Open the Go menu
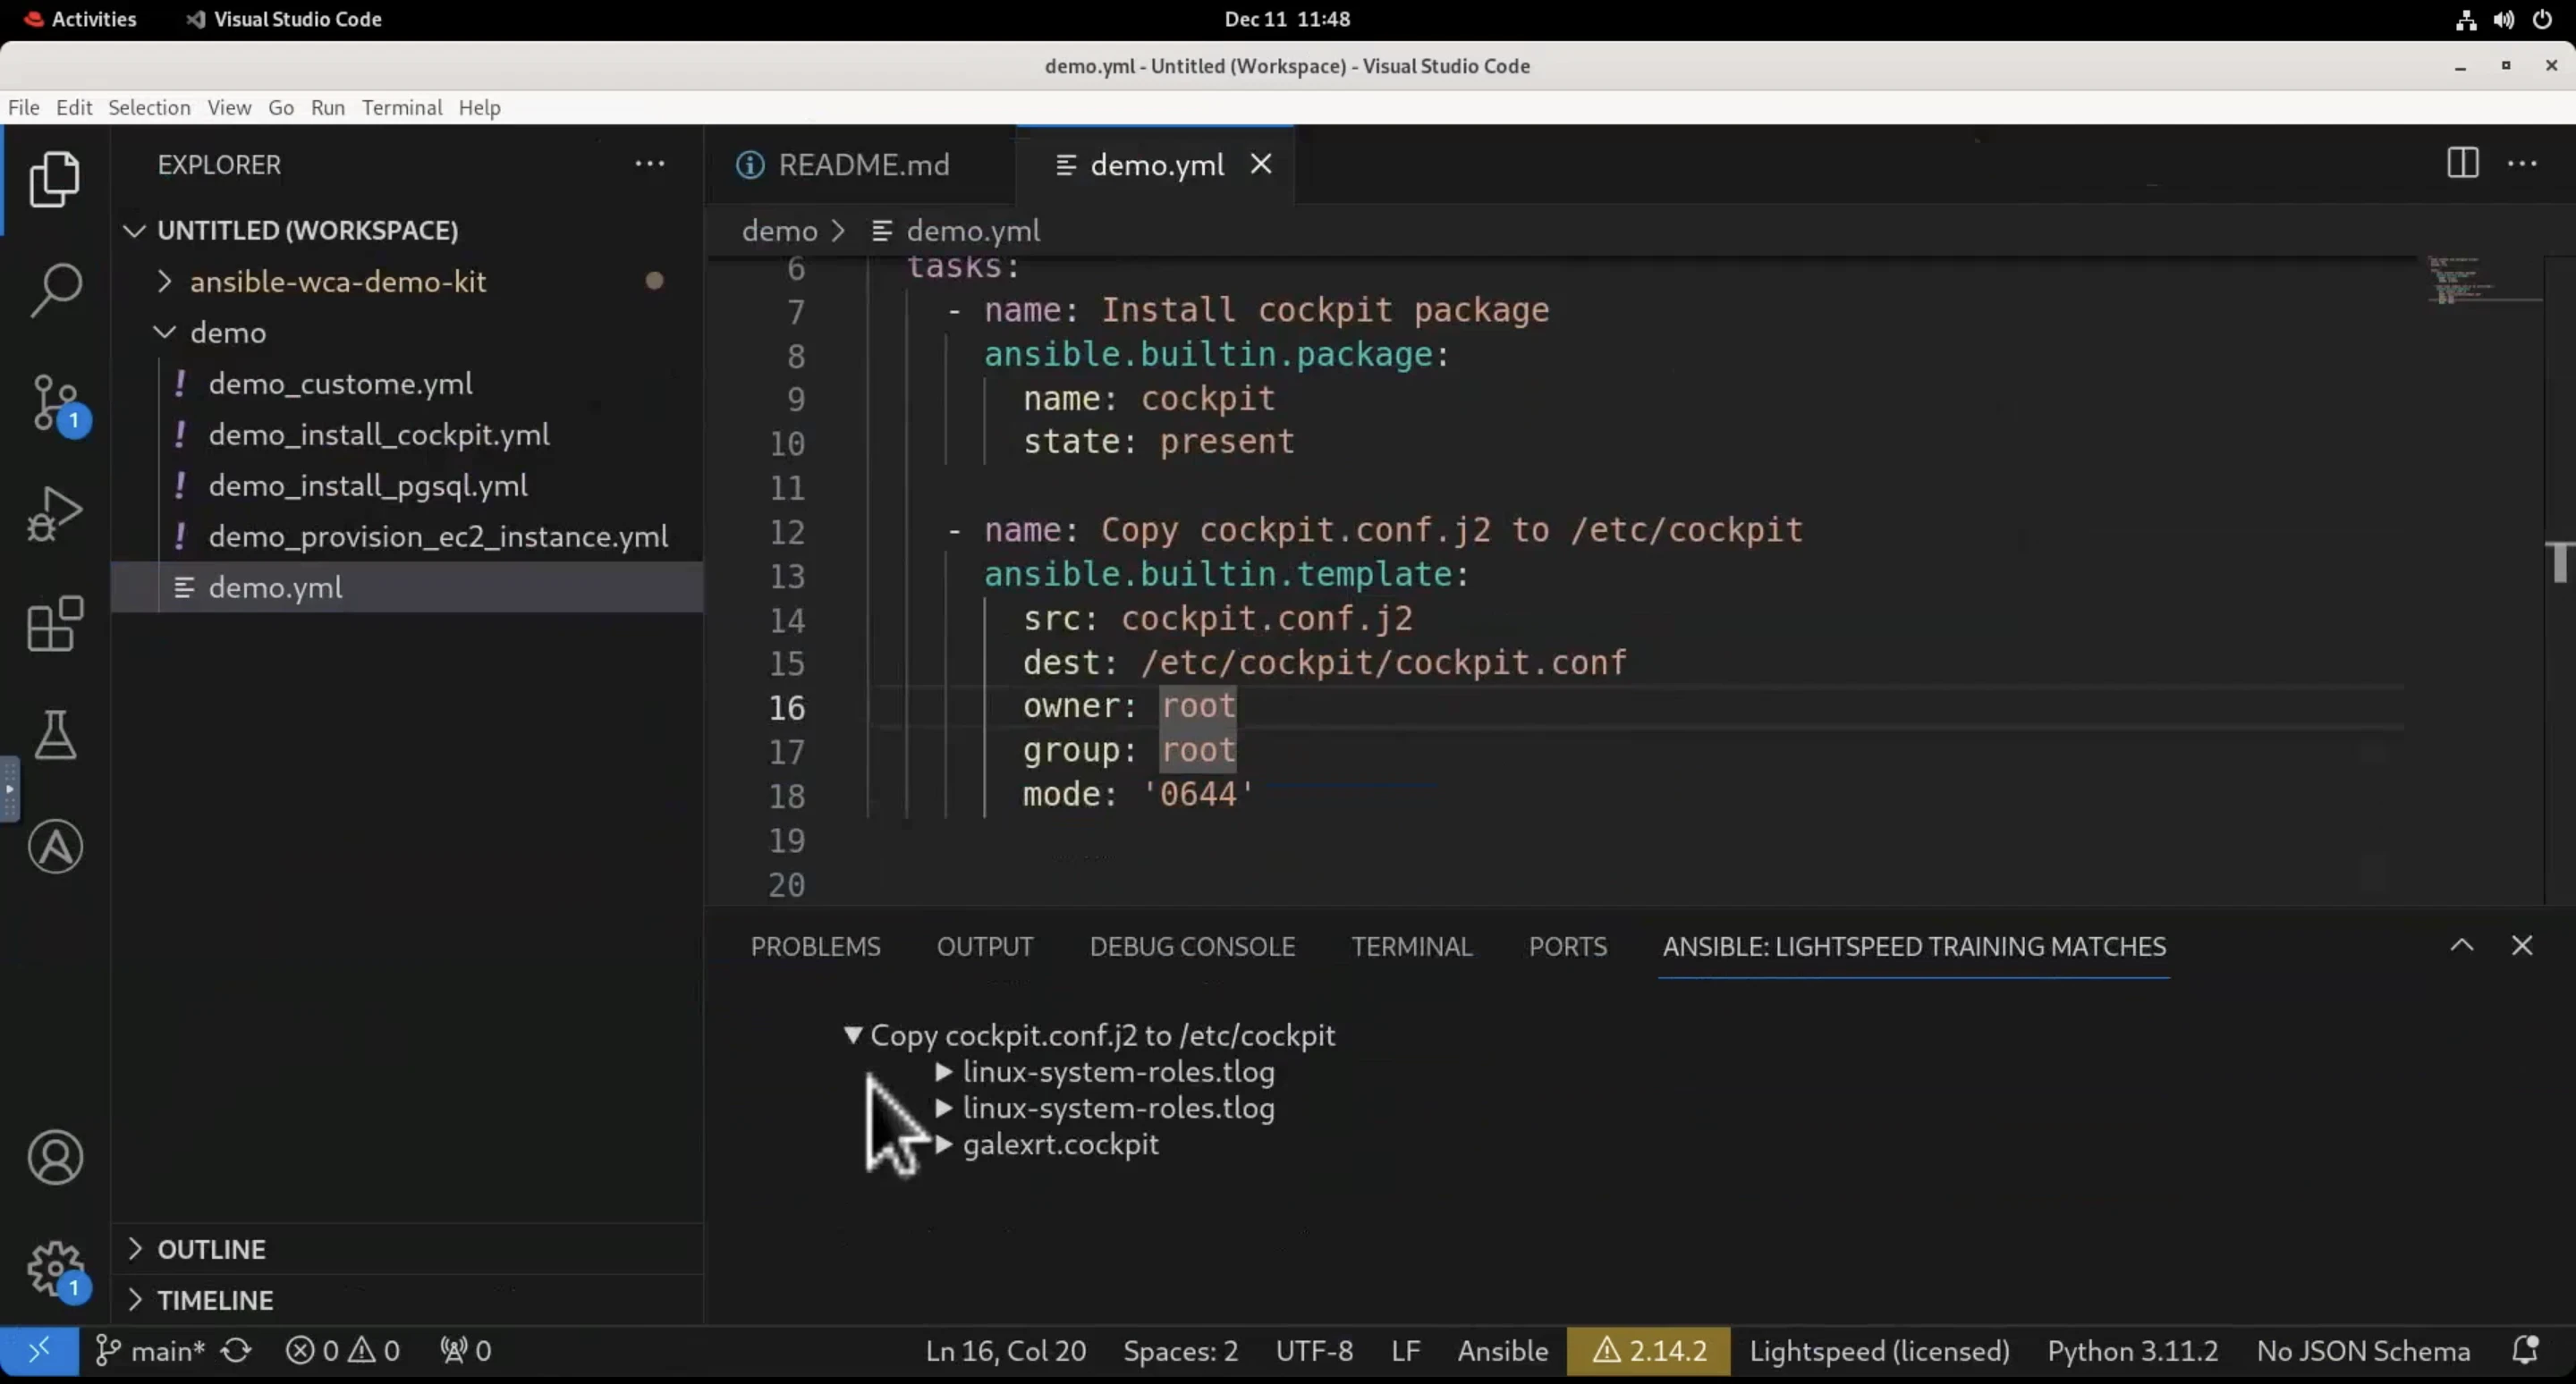The height and width of the screenshot is (1384, 2576). point(281,107)
